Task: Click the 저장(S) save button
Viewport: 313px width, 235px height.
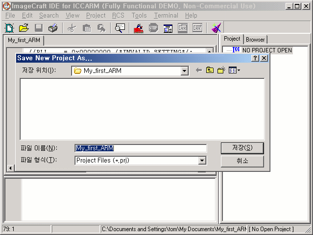Action: click(x=242, y=148)
